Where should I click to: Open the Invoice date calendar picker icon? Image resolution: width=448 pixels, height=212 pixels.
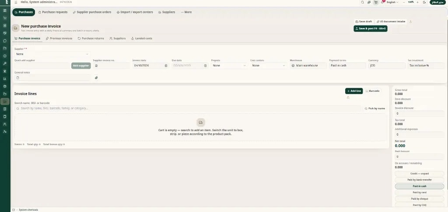pos(166,66)
